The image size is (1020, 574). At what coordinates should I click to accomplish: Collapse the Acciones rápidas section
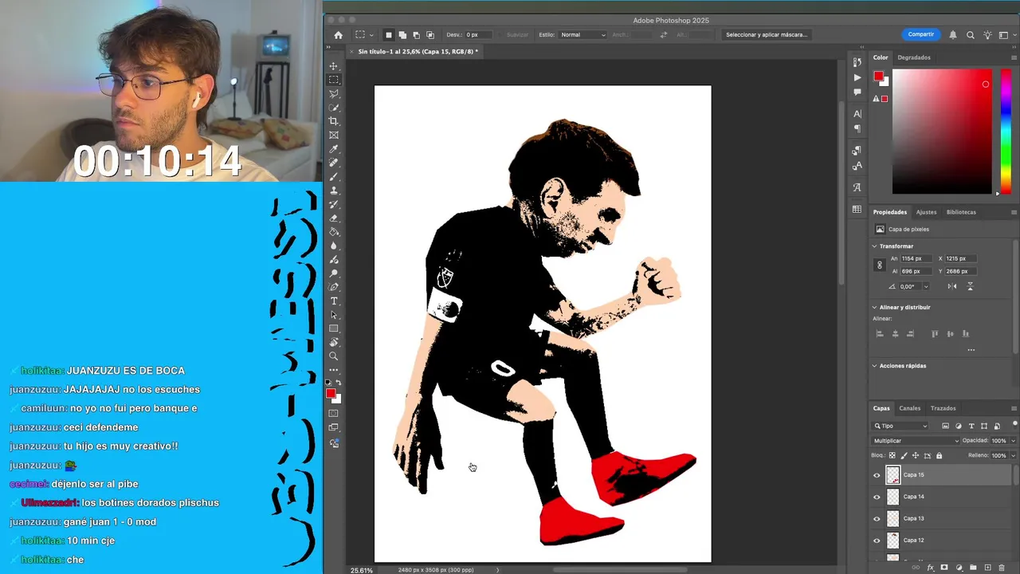(874, 366)
